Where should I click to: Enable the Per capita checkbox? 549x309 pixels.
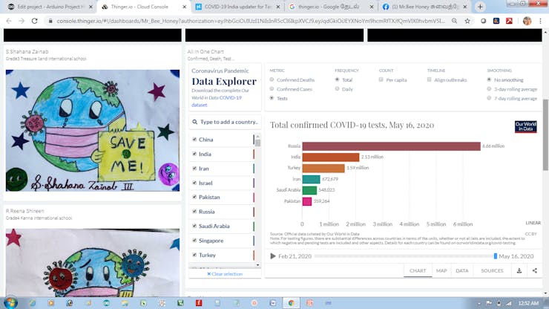382,79
